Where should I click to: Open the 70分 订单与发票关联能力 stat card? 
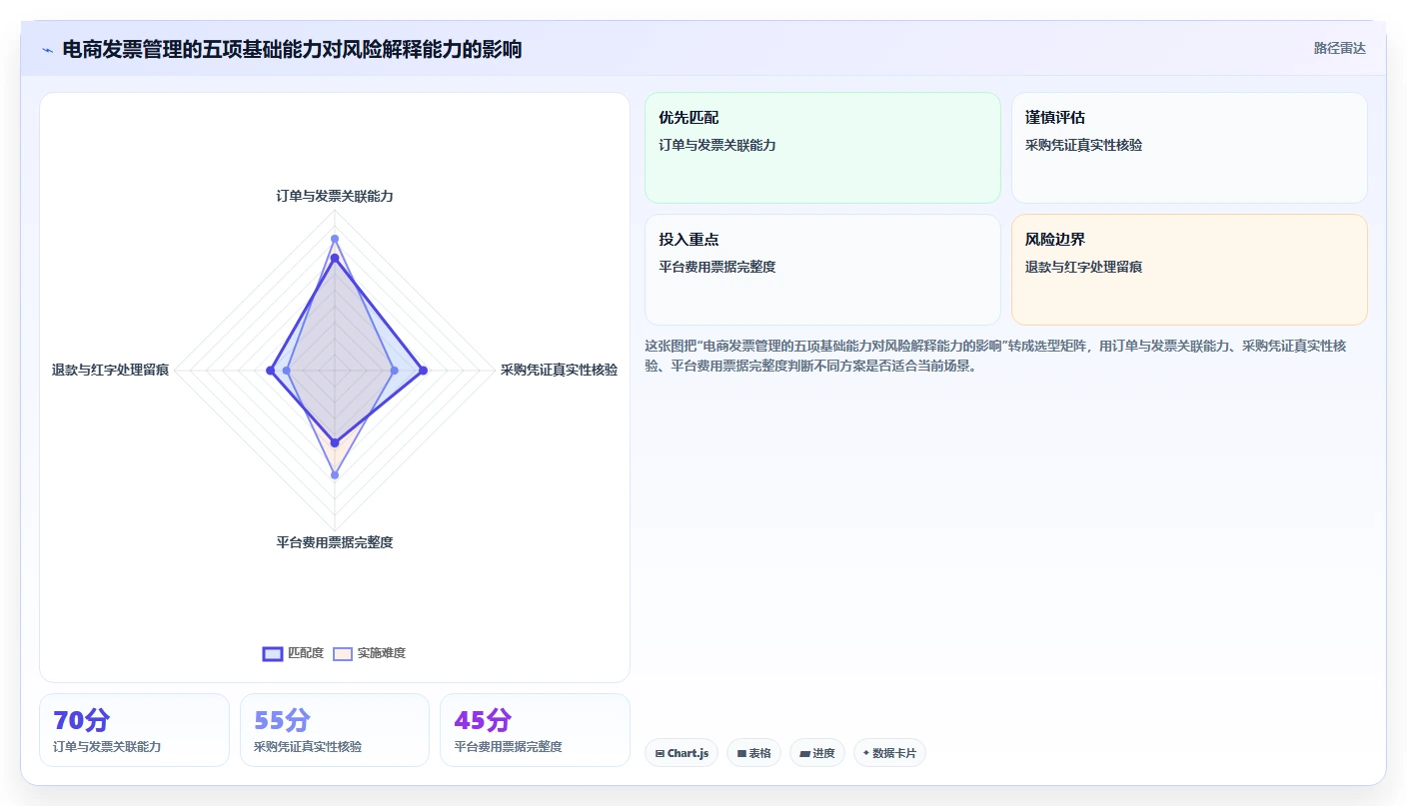(134, 730)
